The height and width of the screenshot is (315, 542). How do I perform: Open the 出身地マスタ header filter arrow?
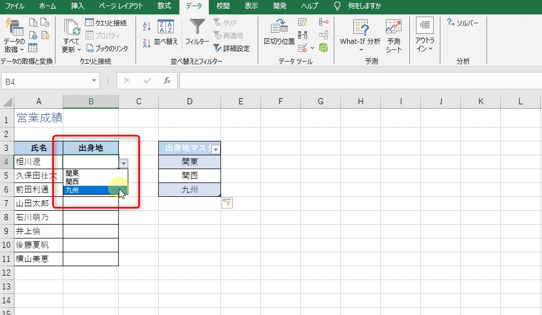pos(215,149)
